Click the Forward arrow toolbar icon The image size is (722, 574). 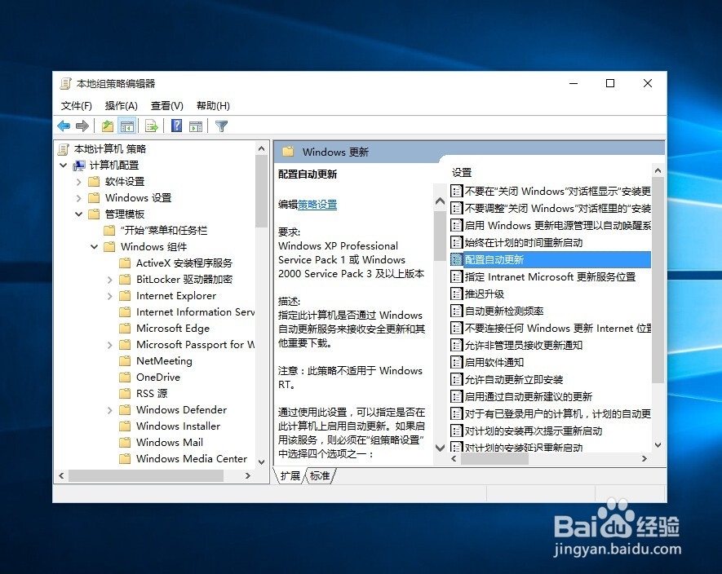click(x=82, y=126)
